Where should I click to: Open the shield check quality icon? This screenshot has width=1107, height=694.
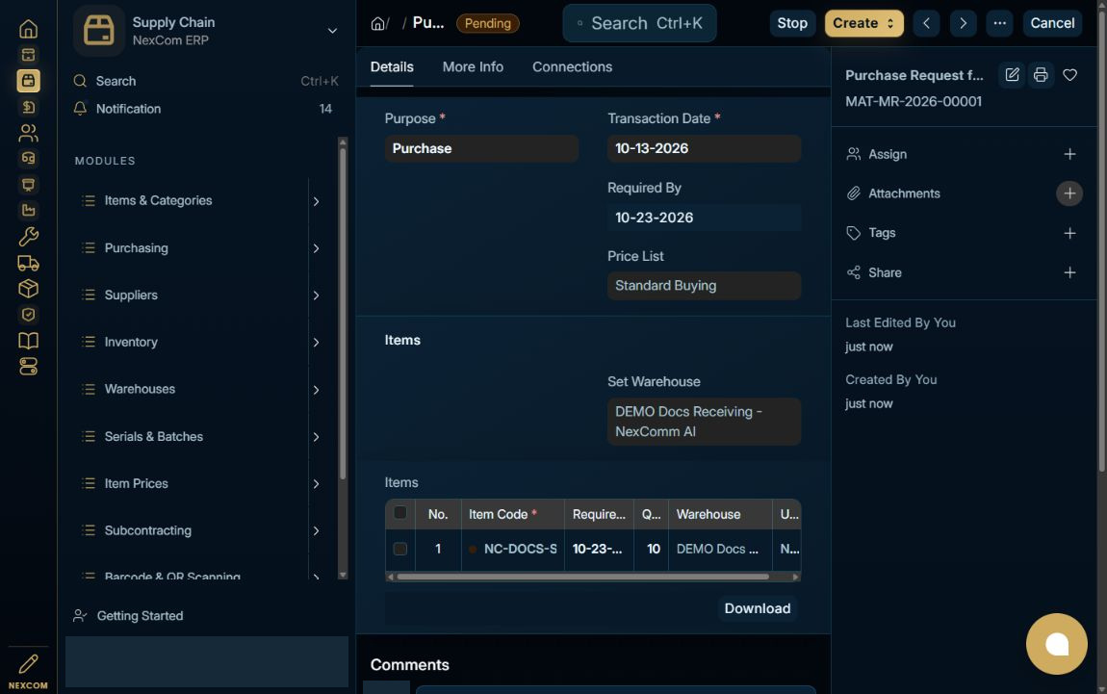click(28, 314)
